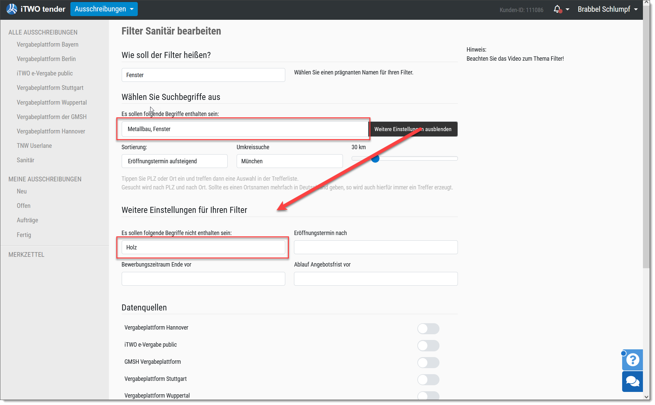Expand the Brabbel Schlumpf user menu

pos(607,9)
